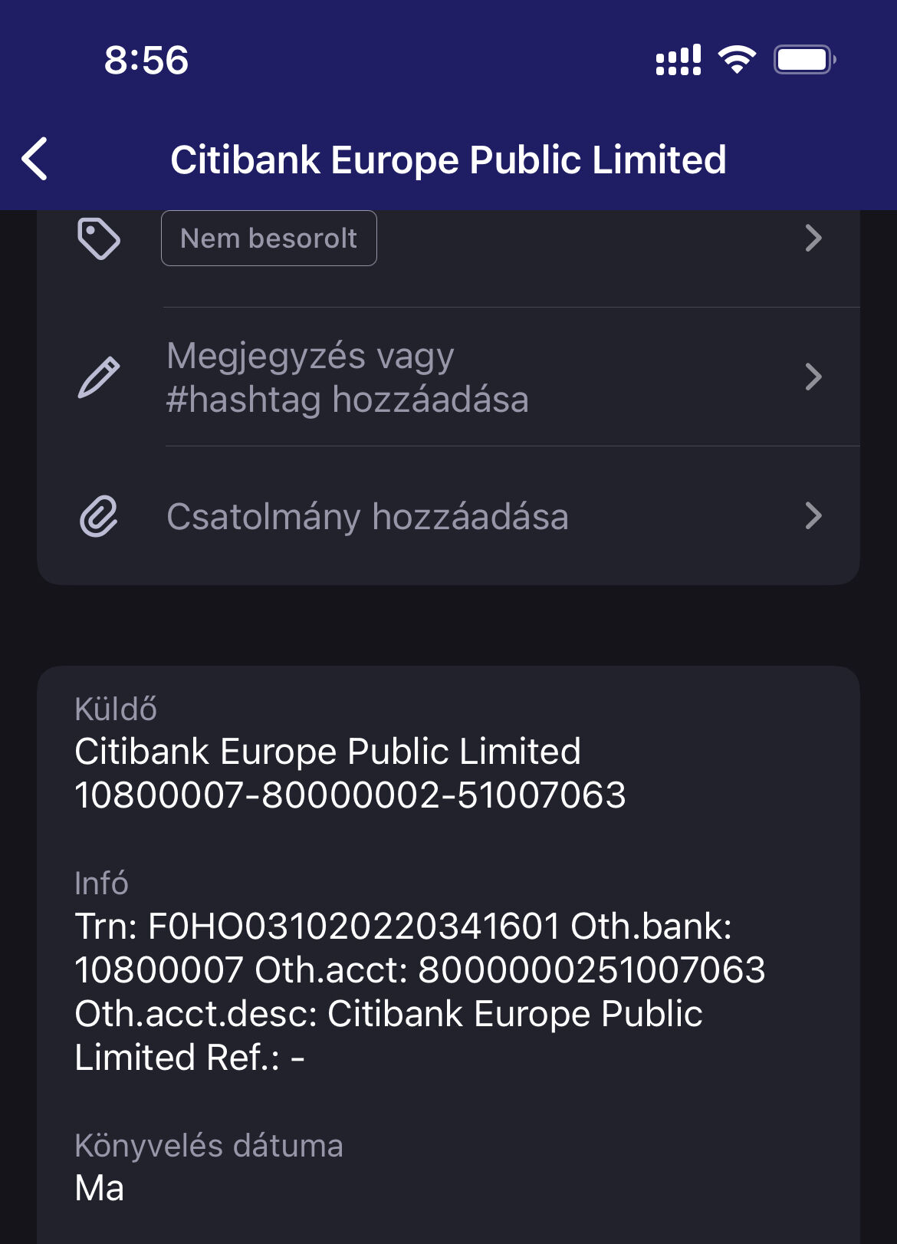
Task: Tap the Wi-Fi status icon
Action: coord(737,60)
